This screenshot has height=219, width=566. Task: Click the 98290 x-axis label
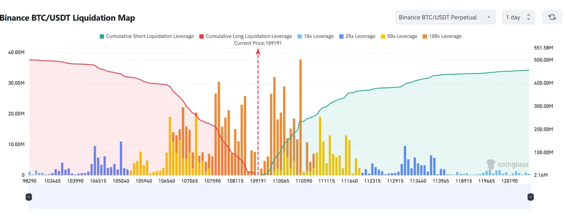(x=29, y=181)
